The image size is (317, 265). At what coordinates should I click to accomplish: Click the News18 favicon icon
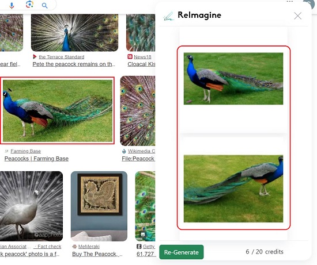click(x=130, y=57)
